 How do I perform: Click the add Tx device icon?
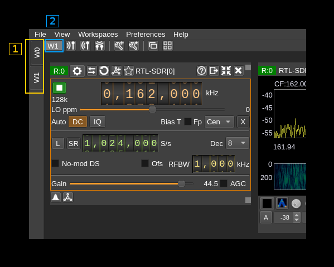pos(85,46)
